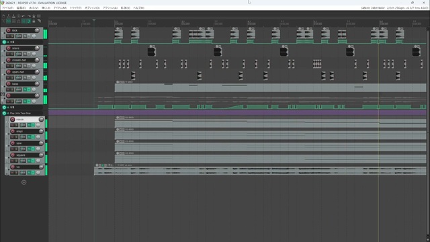
Task: Click the Undo arrow in the toolbar
Action: coord(24,16)
